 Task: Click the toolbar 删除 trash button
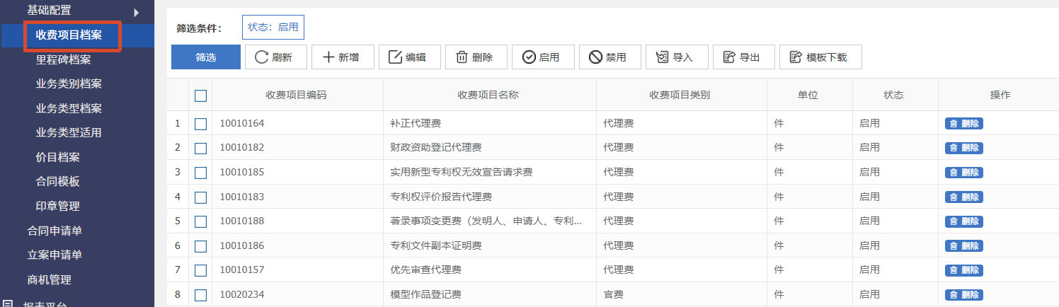pos(476,57)
